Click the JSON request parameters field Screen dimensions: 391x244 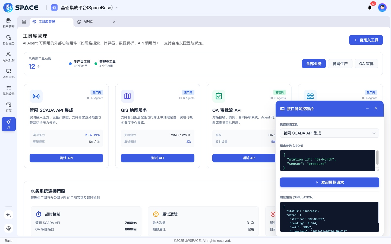pos(328,160)
